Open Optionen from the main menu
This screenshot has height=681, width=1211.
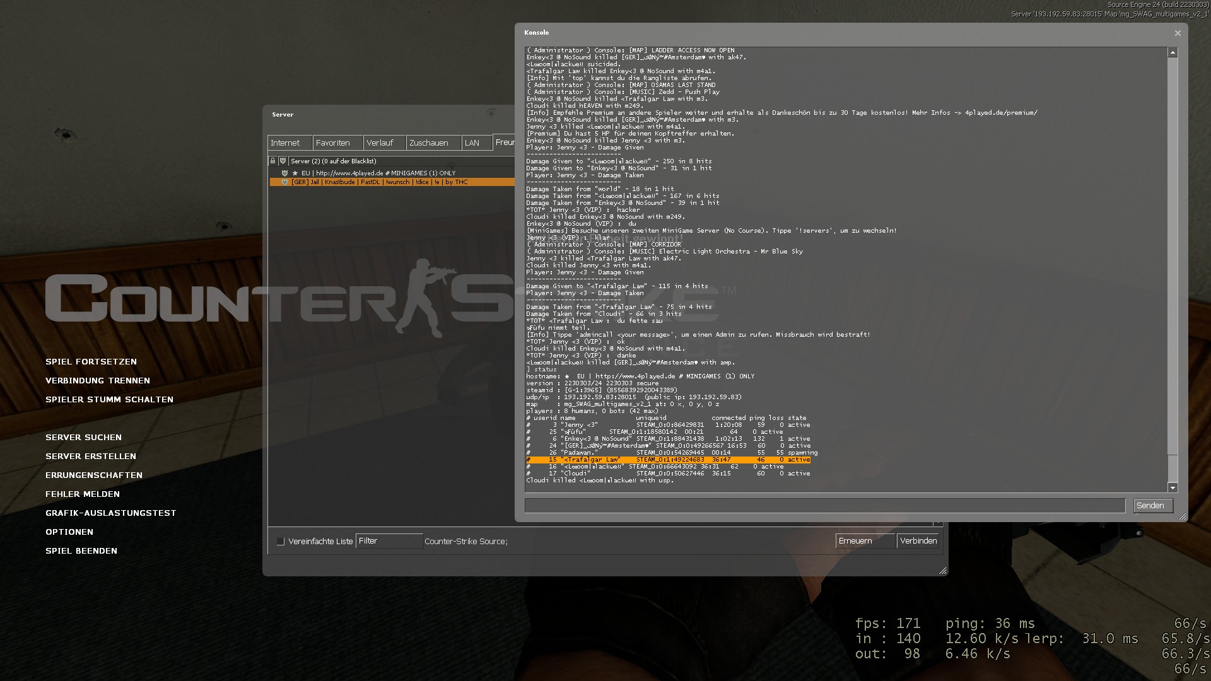click(69, 532)
